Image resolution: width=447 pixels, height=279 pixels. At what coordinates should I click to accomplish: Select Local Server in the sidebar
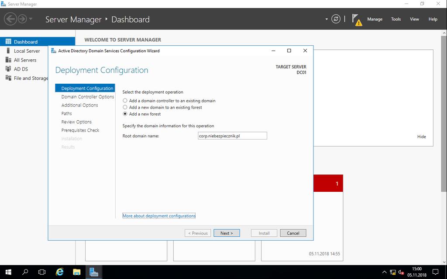(x=27, y=51)
